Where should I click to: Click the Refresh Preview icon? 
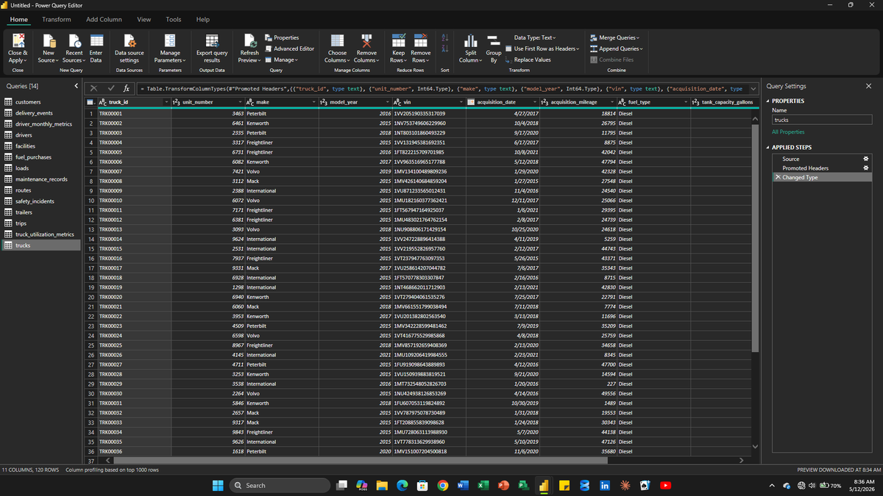(249, 40)
